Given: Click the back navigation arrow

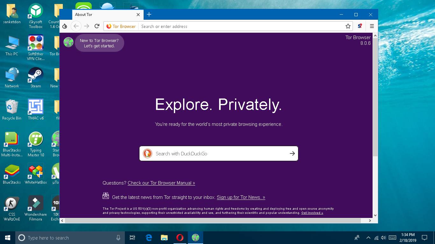Looking at the screenshot, I should tap(76, 26).
